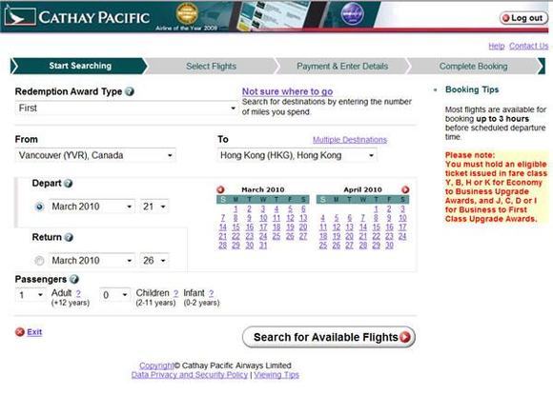Pick March 21 in the calendar

pyautogui.click(x=222, y=236)
